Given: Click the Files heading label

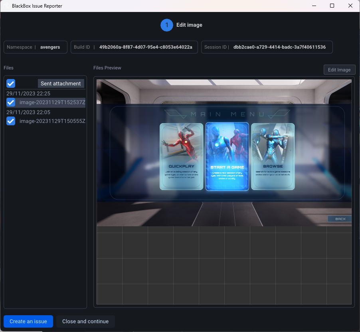Looking at the screenshot, I should [8, 68].
